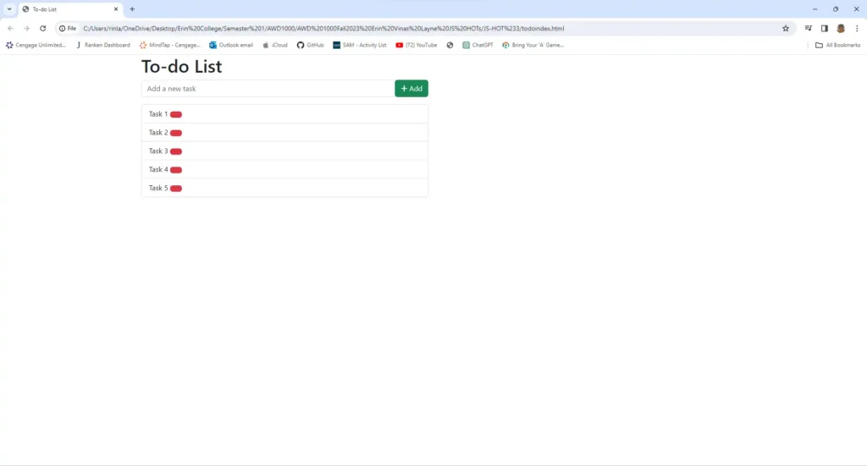
Task: Open iCloud bookmark
Action: click(x=275, y=46)
